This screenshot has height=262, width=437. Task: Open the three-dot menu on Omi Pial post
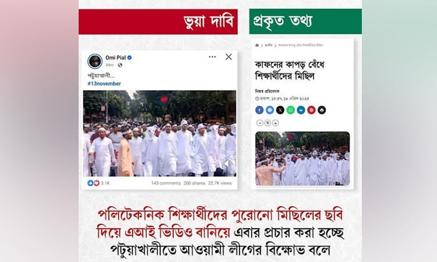tap(212, 57)
